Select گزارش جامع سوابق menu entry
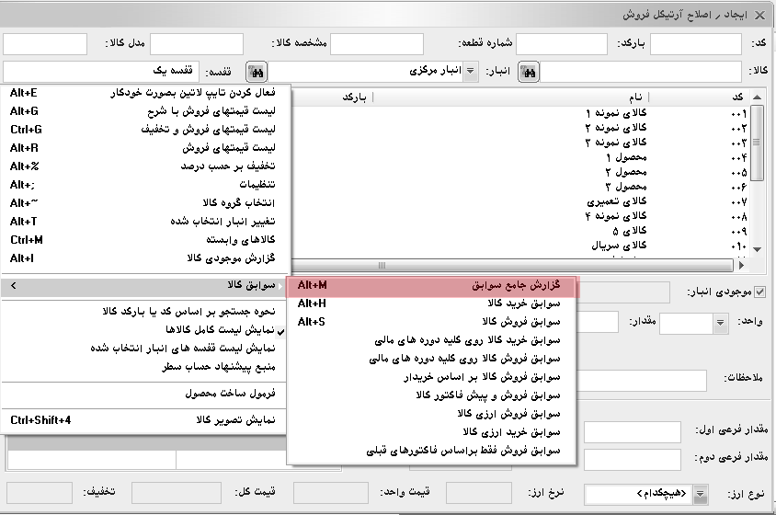Image resolution: width=776 pixels, height=515 pixels. pyautogui.click(x=431, y=286)
